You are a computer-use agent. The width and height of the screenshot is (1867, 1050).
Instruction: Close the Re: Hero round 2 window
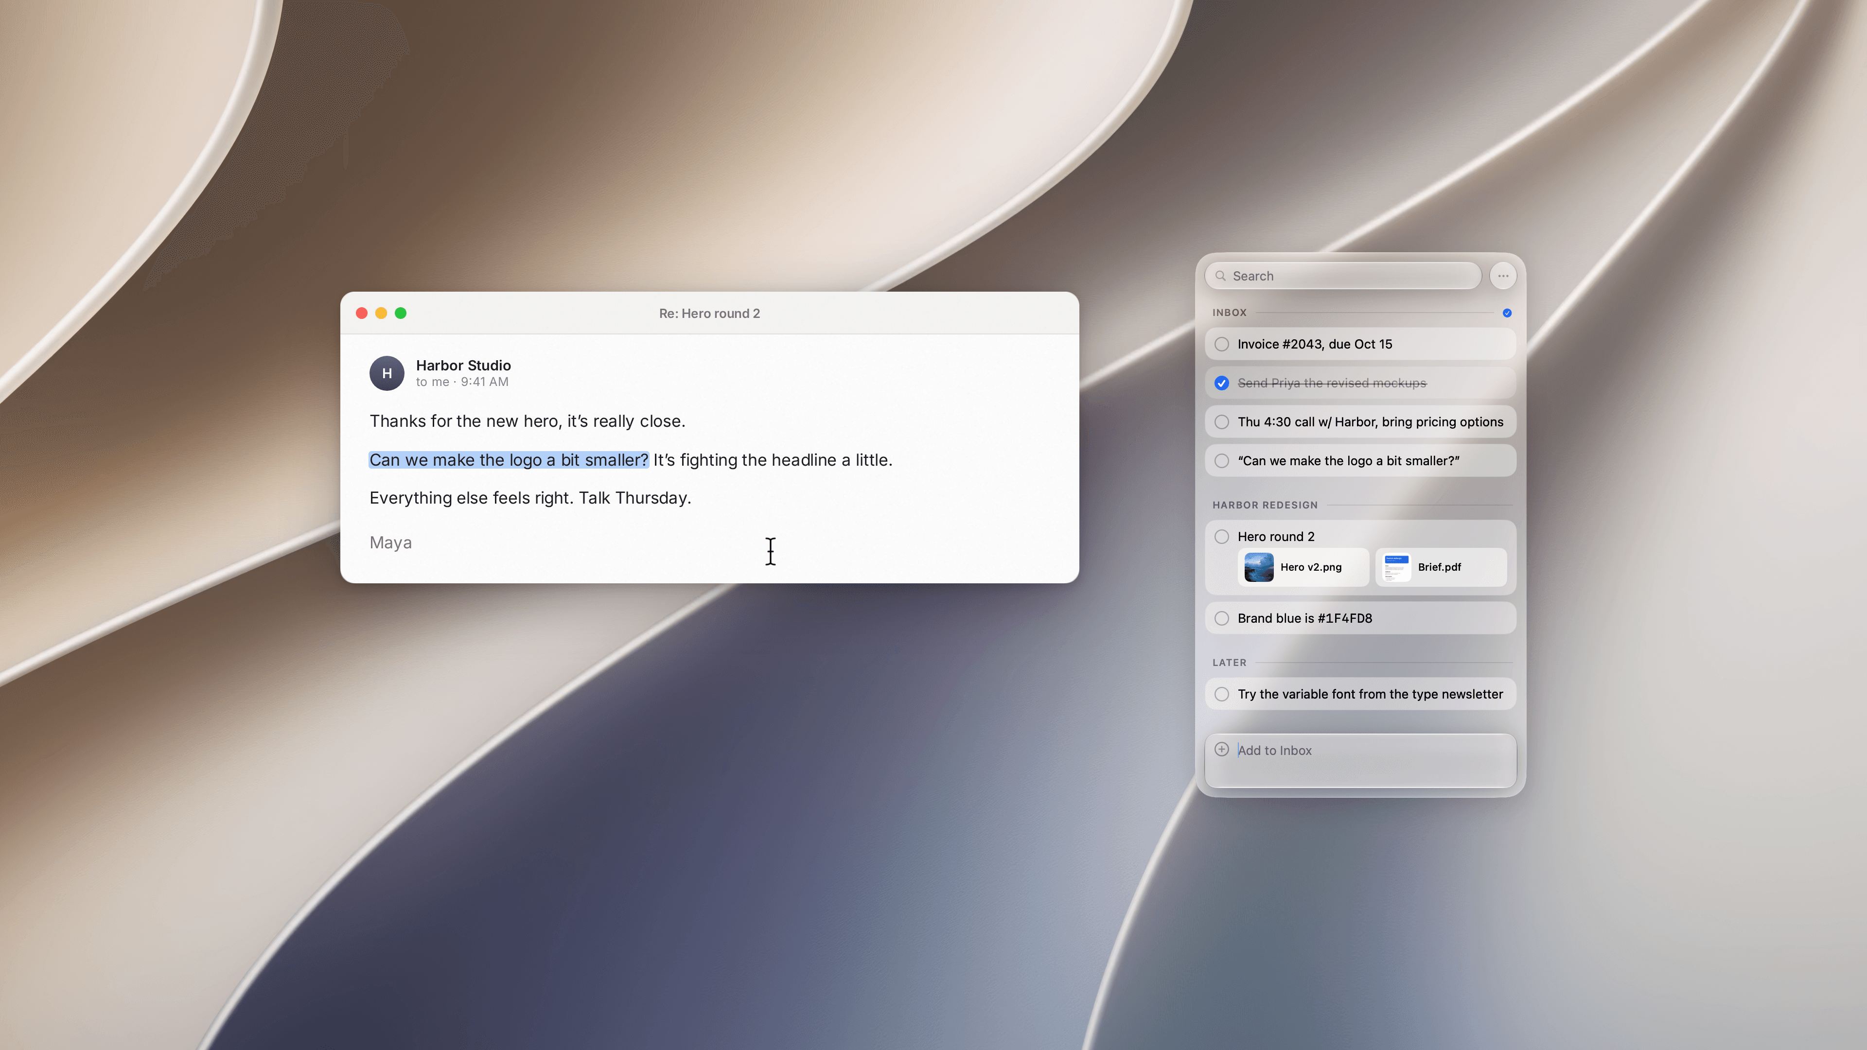pos(362,313)
